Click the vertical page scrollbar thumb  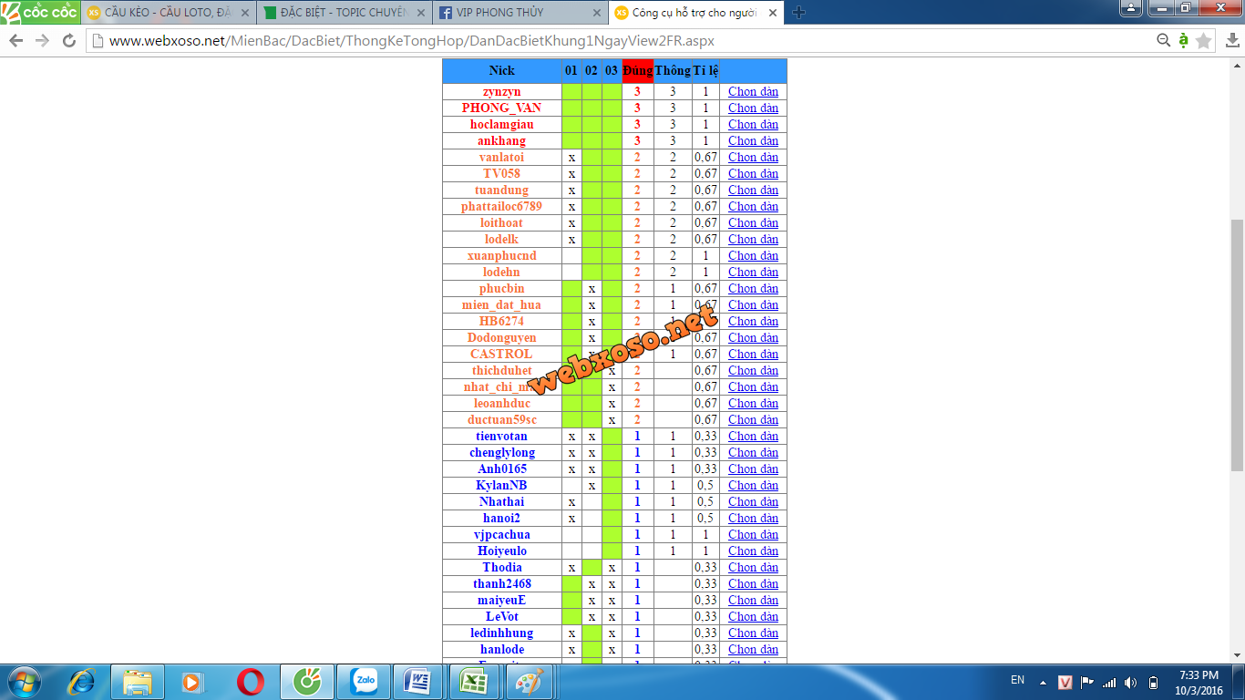[1237, 345]
